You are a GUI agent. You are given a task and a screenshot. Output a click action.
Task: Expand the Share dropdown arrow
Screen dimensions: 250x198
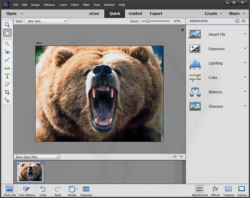[x=244, y=14]
